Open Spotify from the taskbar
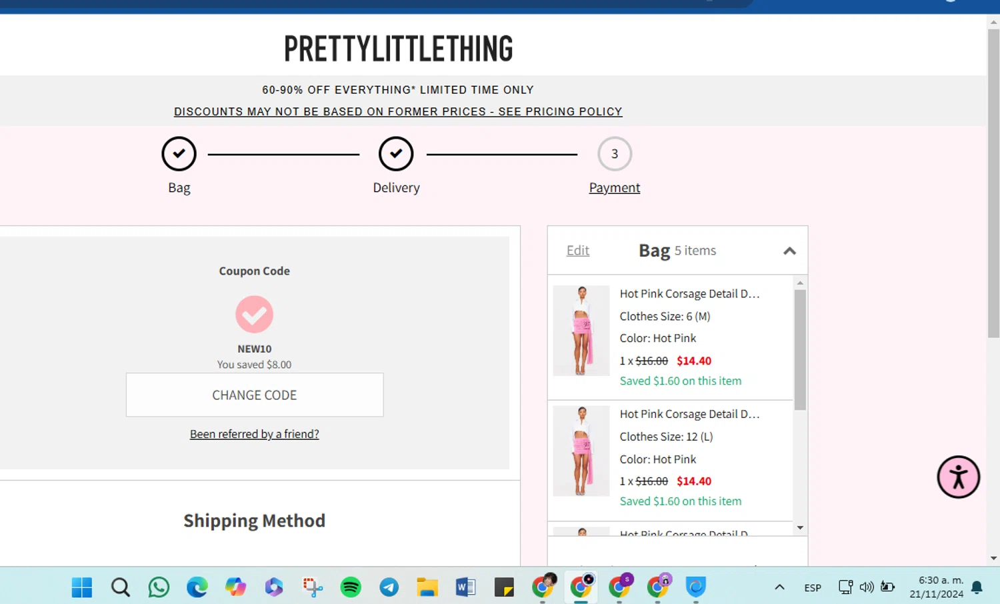Screen dimensions: 1000x604 coord(351,587)
